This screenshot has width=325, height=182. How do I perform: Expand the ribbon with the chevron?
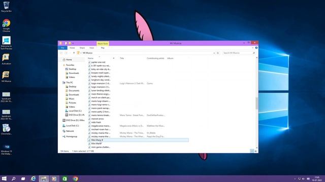point(253,48)
